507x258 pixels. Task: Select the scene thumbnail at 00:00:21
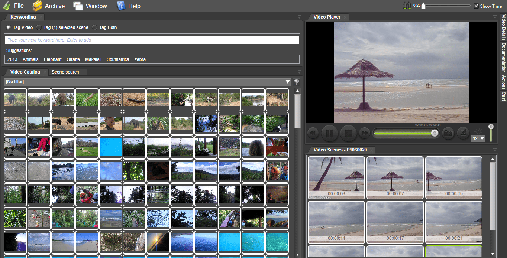click(x=453, y=222)
